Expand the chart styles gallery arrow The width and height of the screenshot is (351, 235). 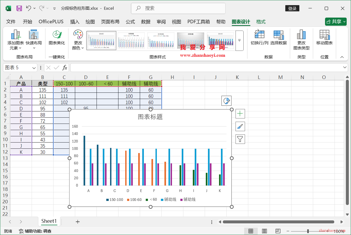(x=239, y=41)
